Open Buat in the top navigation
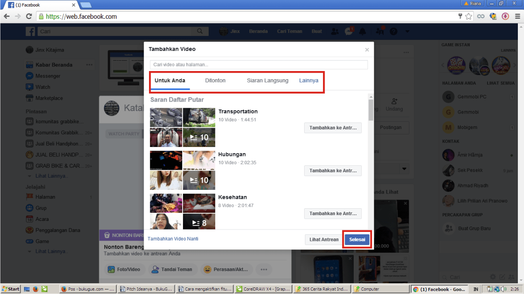Viewport: 524px width, 294px height. click(317, 31)
